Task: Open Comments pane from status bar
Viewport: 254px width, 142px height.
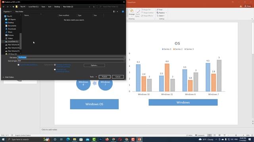Action: coord(200,135)
